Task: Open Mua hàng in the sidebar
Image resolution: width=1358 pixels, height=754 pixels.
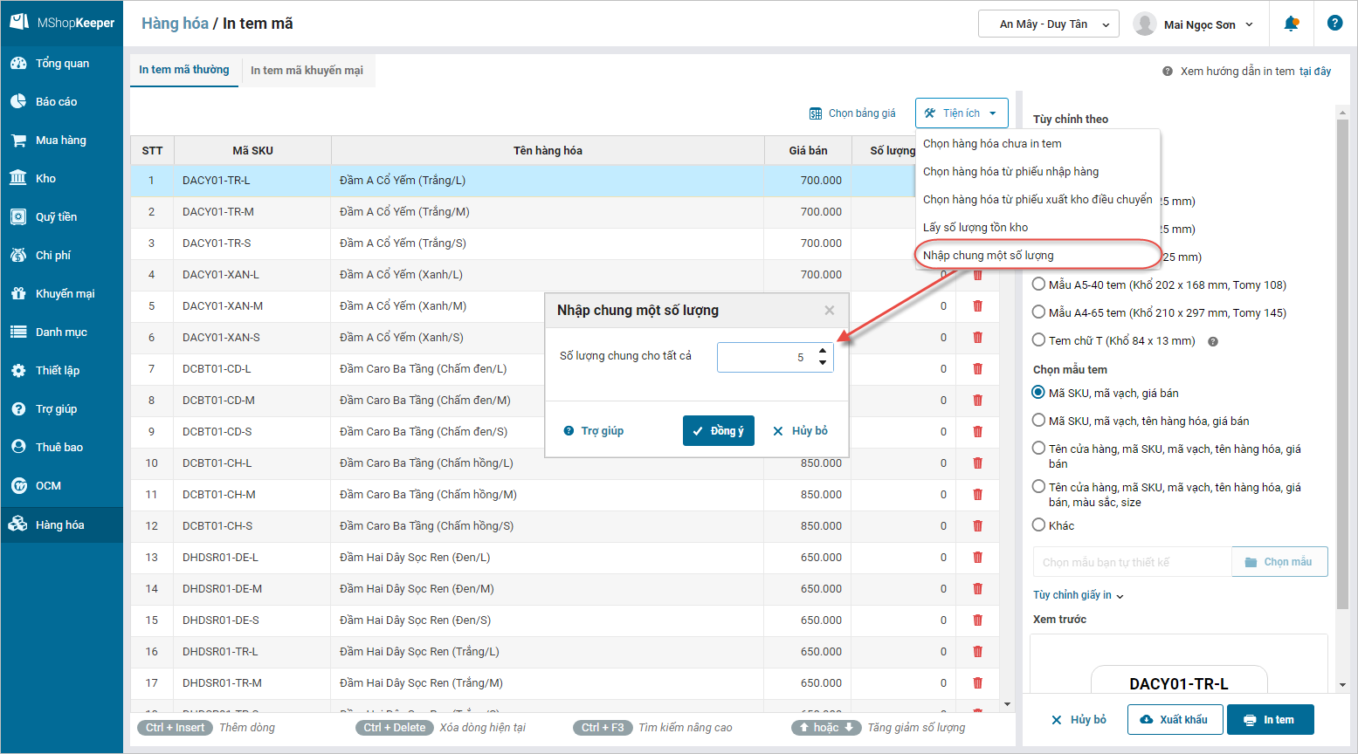Action: pyautogui.click(x=60, y=140)
